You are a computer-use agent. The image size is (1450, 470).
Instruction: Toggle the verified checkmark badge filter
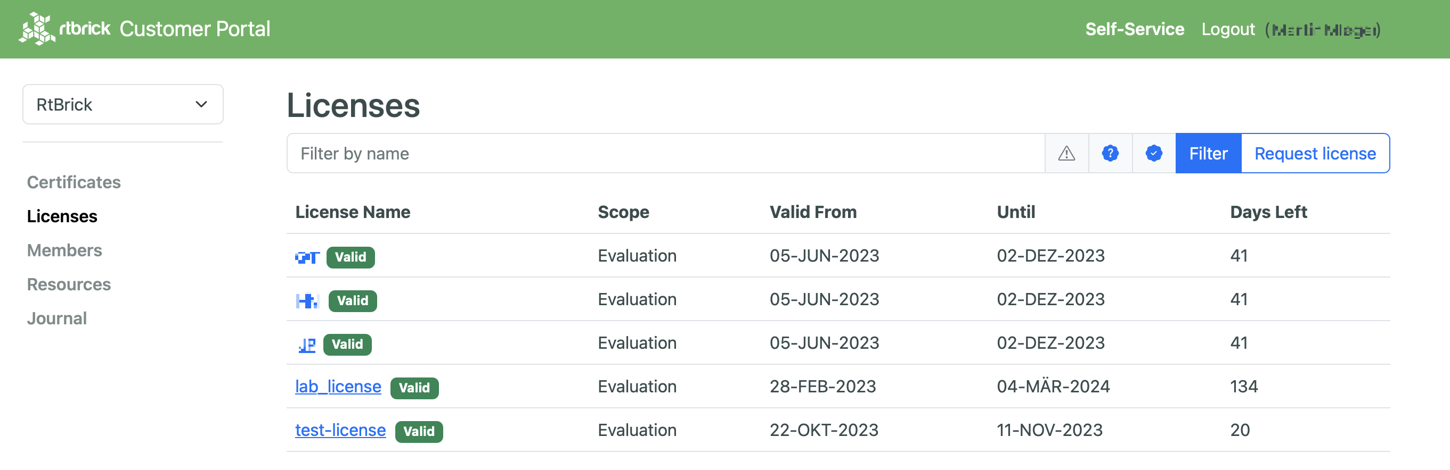[x=1153, y=153]
